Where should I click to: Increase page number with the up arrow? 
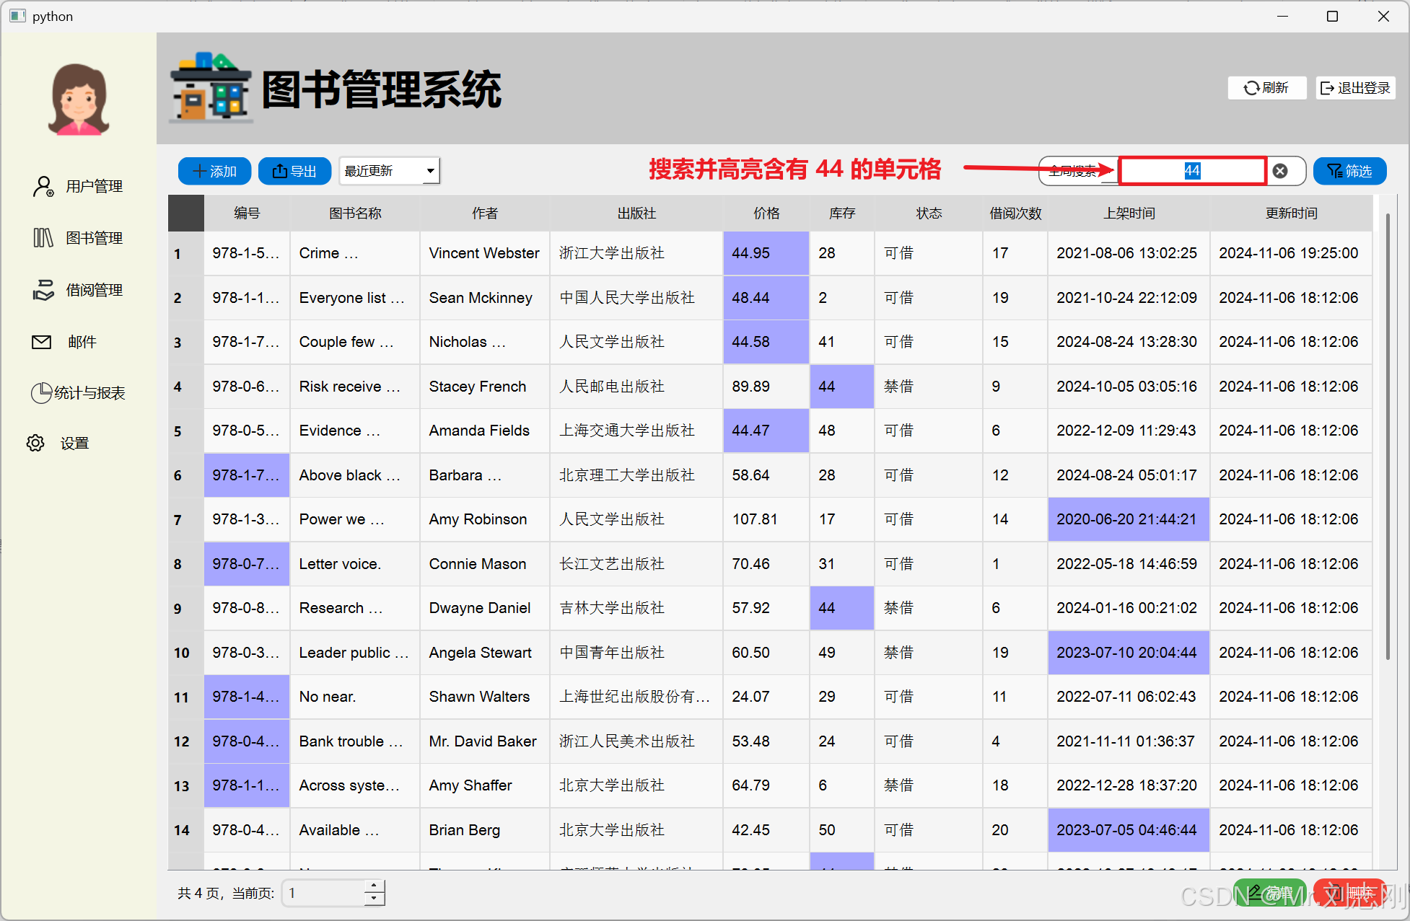(x=374, y=886)
